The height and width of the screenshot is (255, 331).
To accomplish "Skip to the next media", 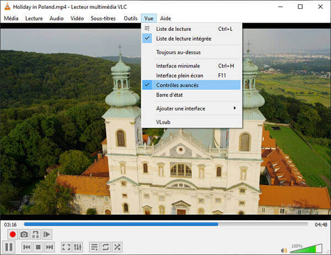I will click(49, 247).
